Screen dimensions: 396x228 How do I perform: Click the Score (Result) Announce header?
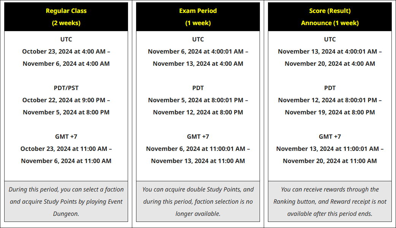pyautogui.click(x=330, y=17)
